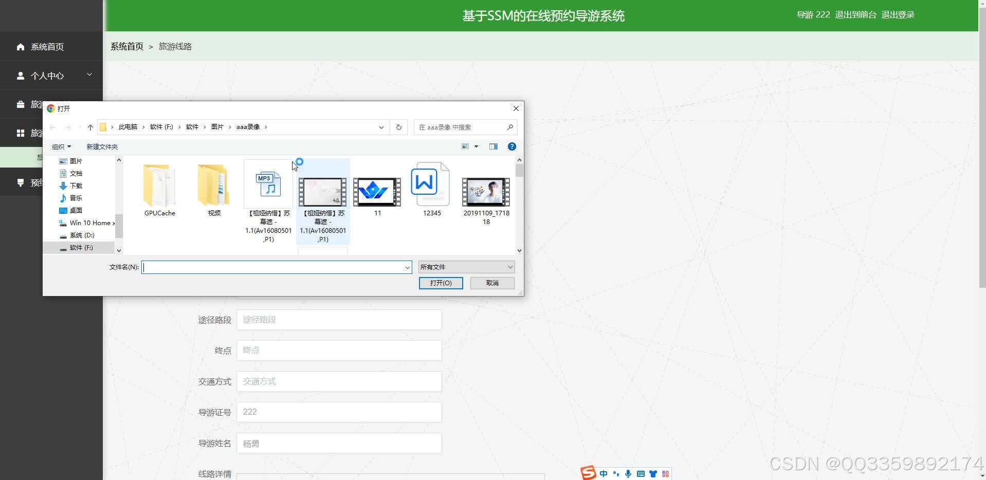986x480 pixels.
Task: Open the file name dropdown arrow
Action: tap(408, 267)
